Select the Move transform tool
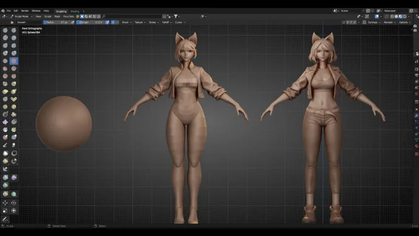 point(5,203)
